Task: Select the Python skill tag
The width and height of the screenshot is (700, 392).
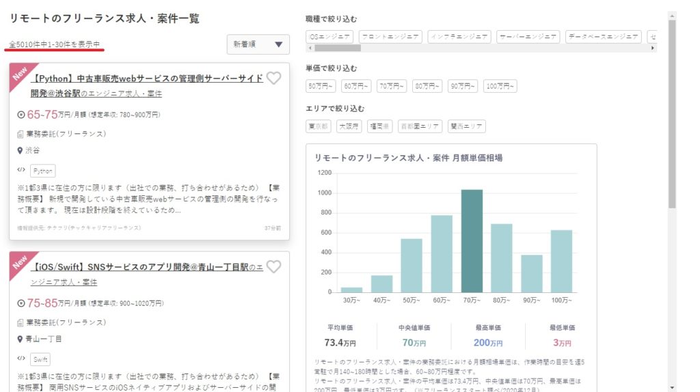Action: 42,171
